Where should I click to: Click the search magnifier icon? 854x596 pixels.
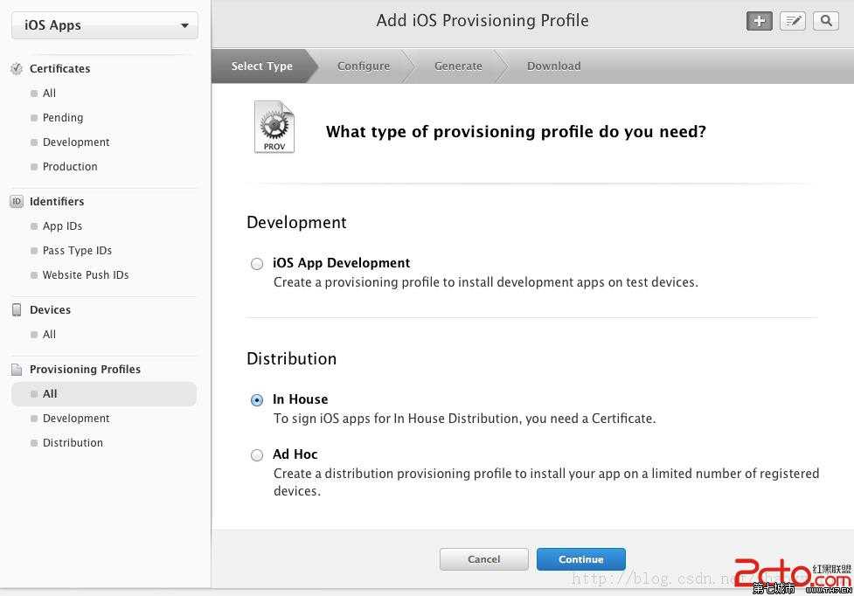826,21
